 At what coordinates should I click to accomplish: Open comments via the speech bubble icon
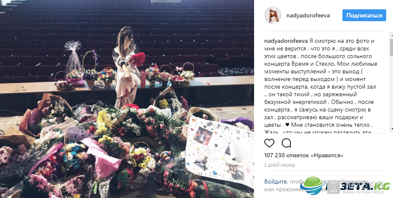click(x=286, y=143)
